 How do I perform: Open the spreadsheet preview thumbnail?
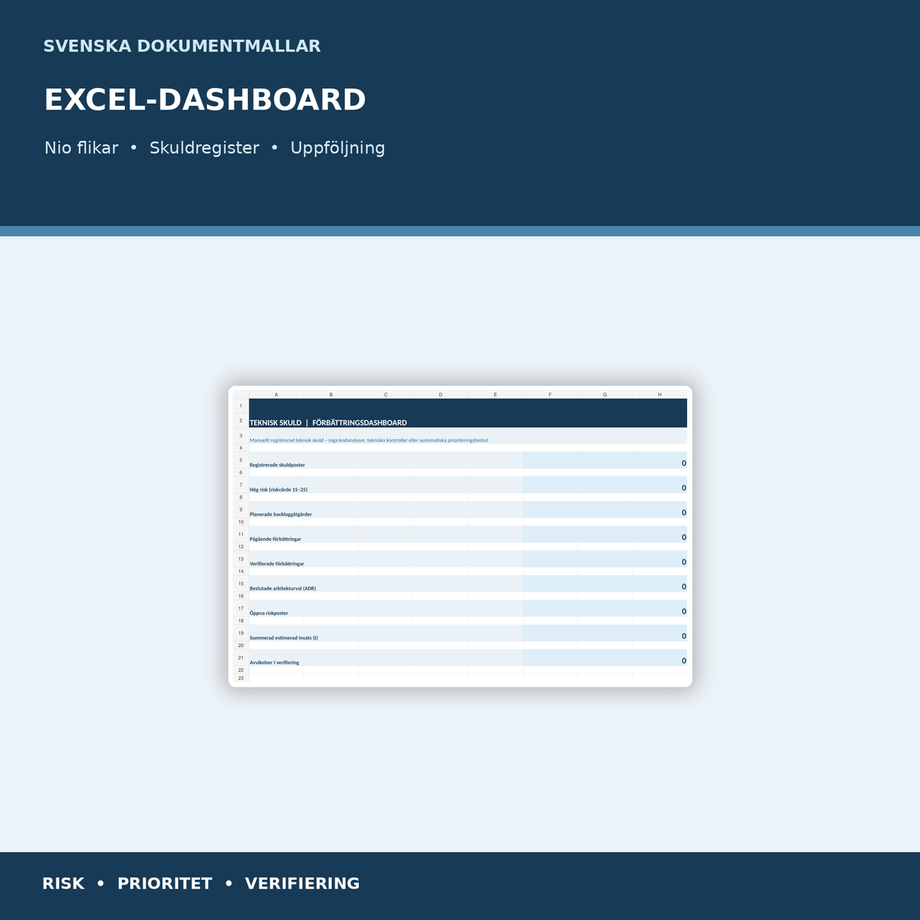(x=460, y=536)
